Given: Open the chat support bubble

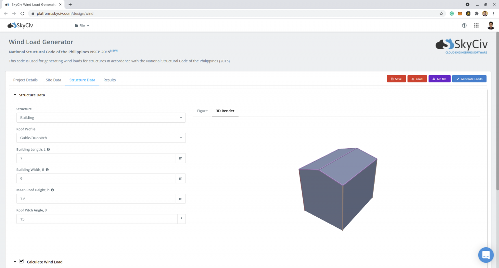Looking at the screenshot, I should pos(486,255).
